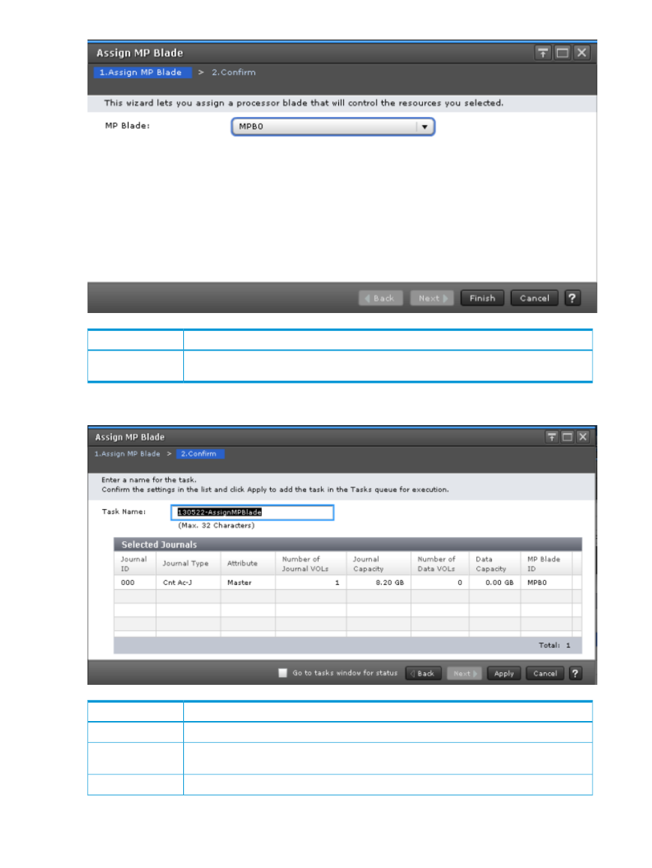Open help in the confirm window
The height and width of the screenshot is (868, 652).
coord(575,673)
